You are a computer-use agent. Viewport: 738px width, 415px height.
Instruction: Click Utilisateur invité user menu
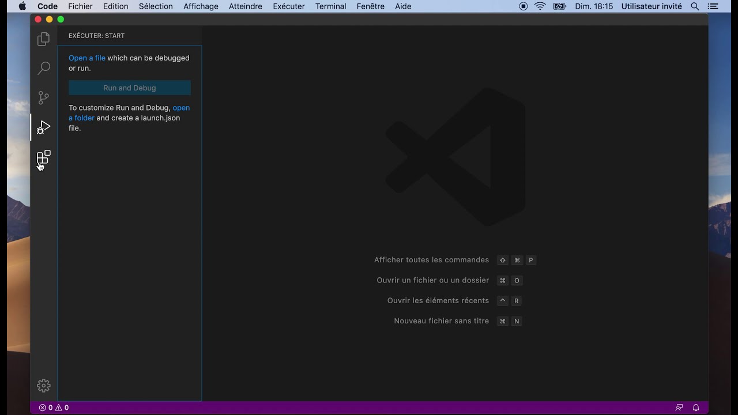pyautogui.click(x=652, y=6)
